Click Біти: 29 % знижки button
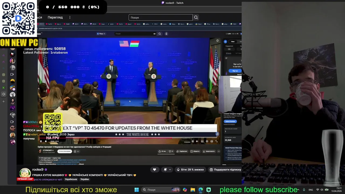345x194 pixels. [190, 169]
